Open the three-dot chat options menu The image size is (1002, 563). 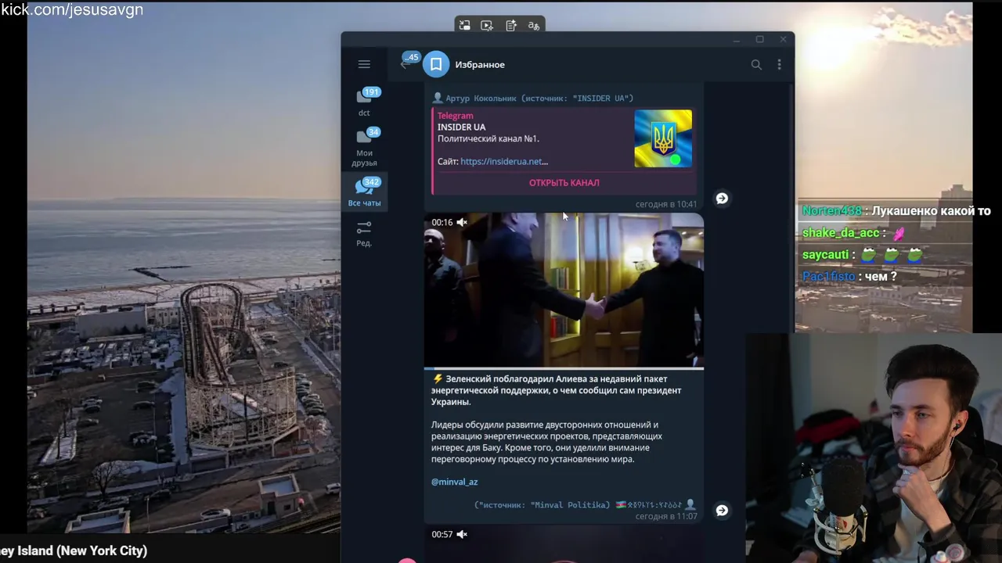(x=779, y=64)
